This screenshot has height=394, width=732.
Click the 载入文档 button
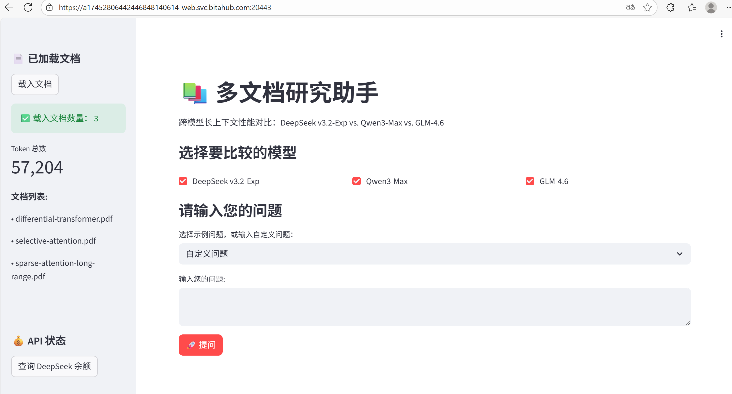[35, 84]
